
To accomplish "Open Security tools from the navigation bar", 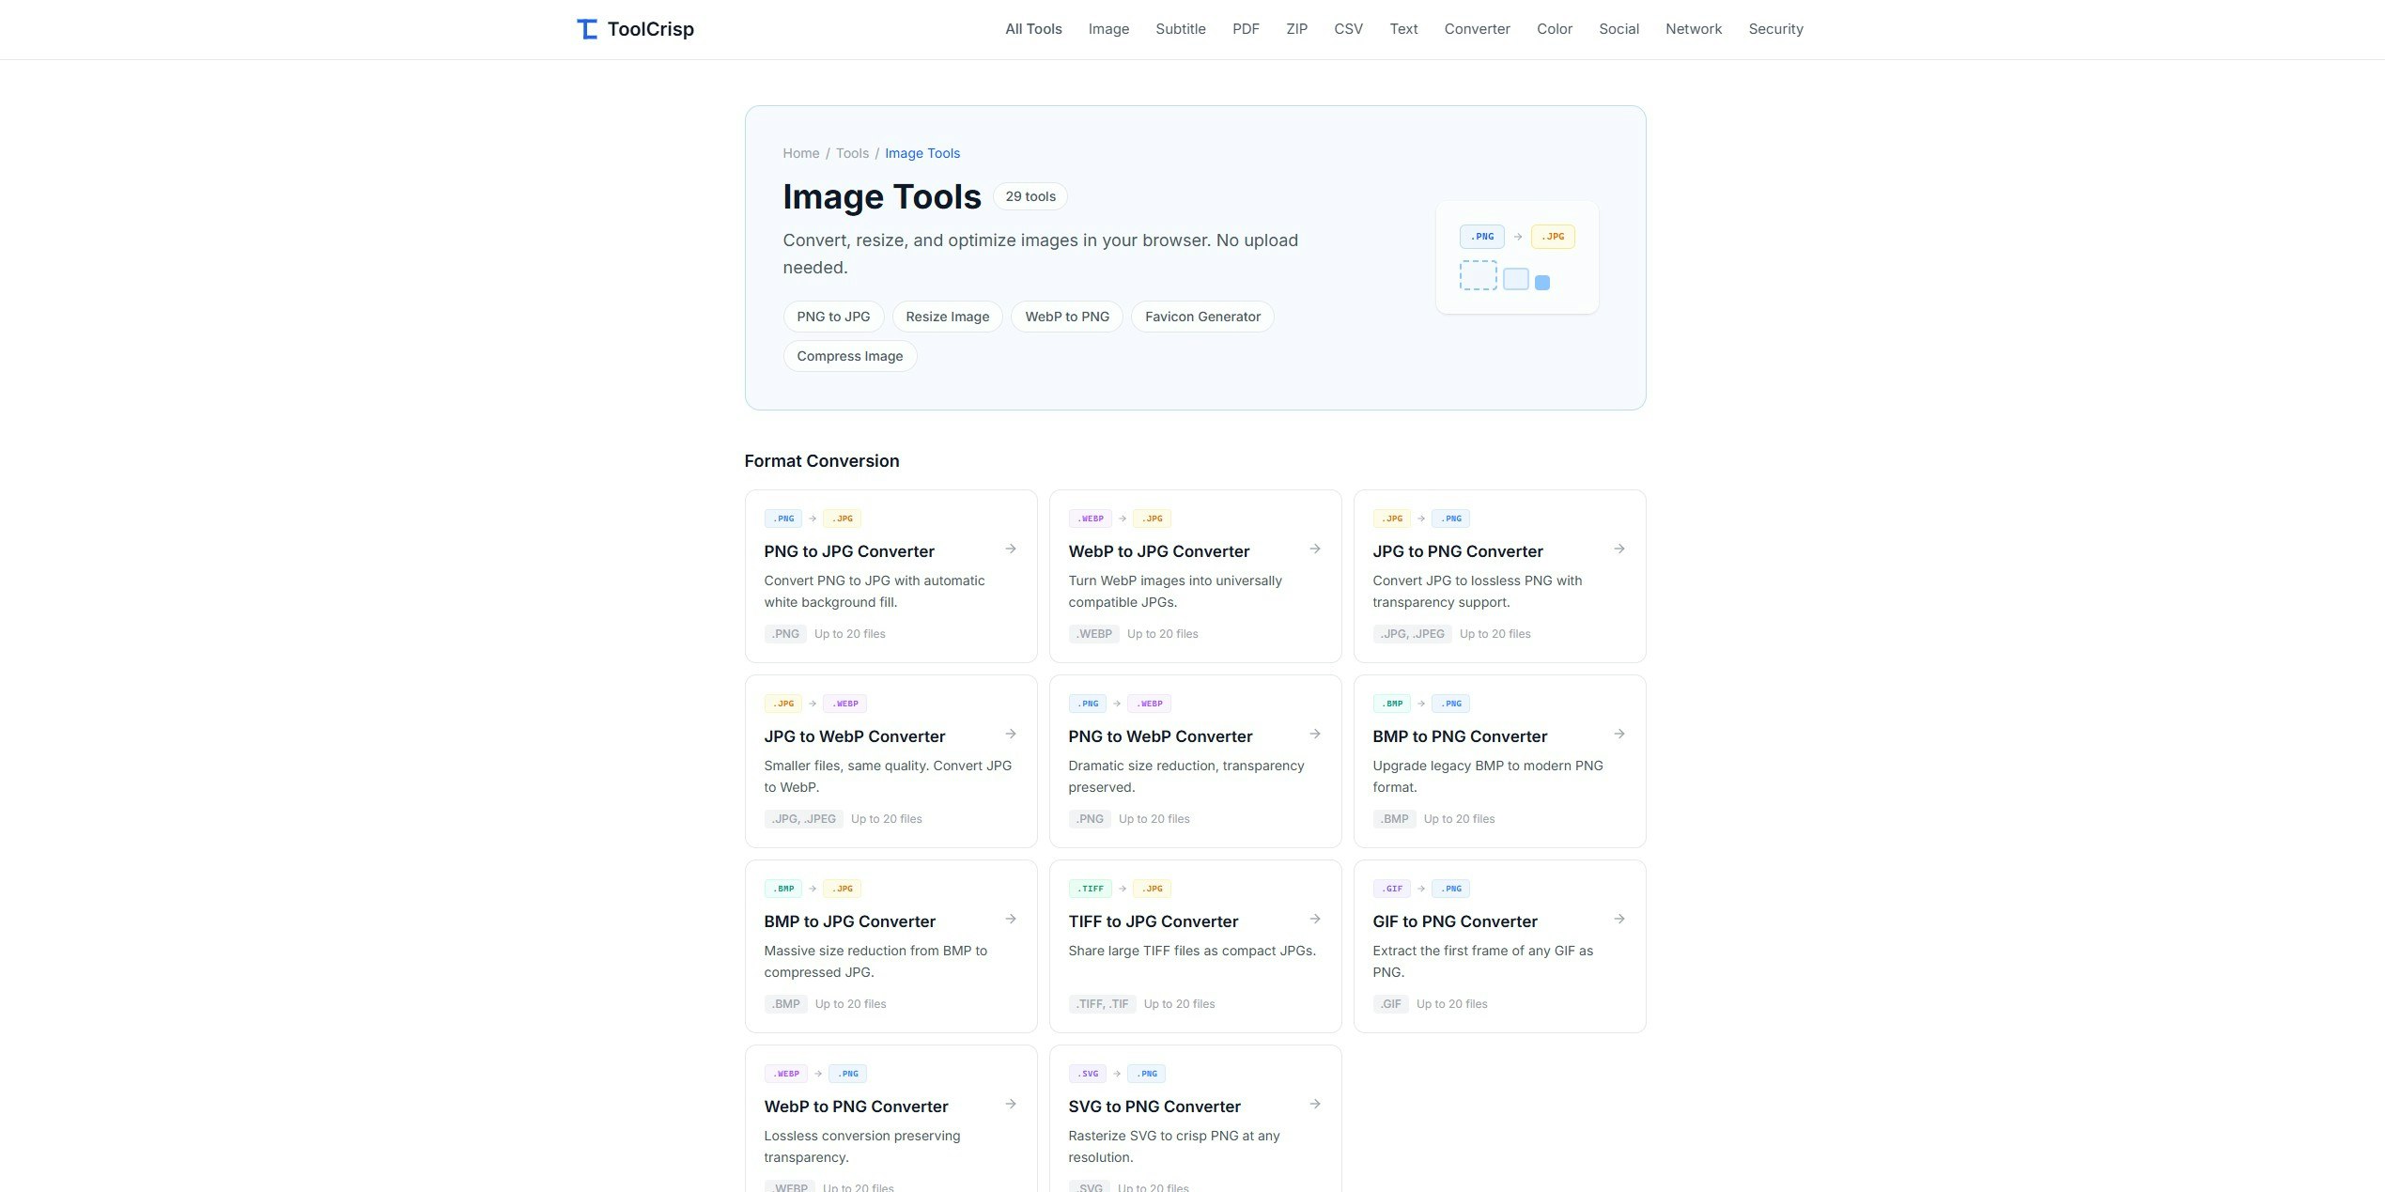I will point(1775,28).
